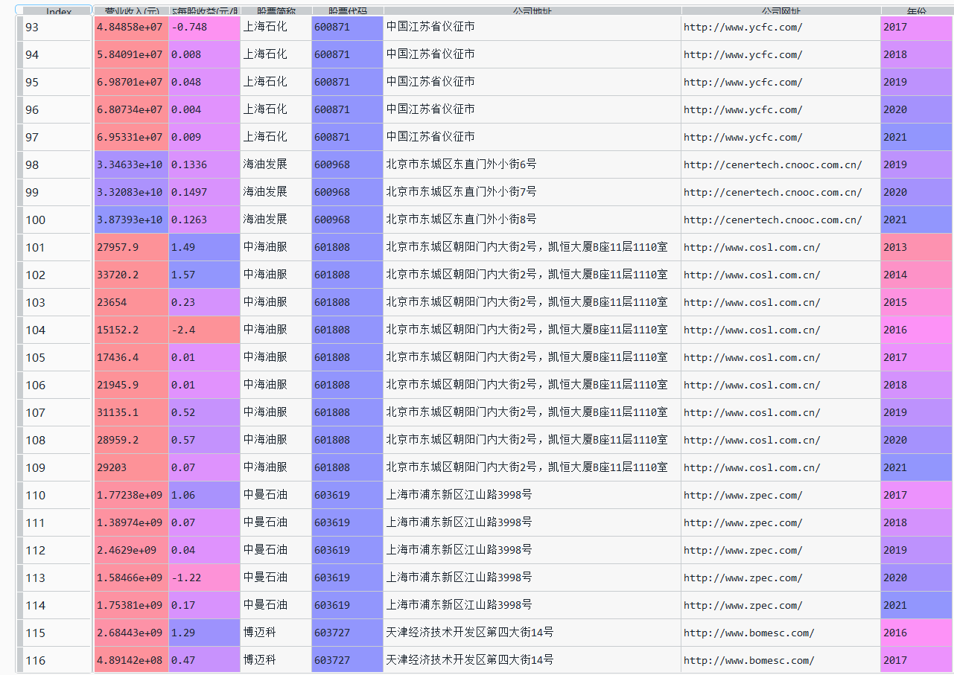Select stock code 600871 in row 94
This screenshot has width=954, height=675.
click(x=347, y=54)
